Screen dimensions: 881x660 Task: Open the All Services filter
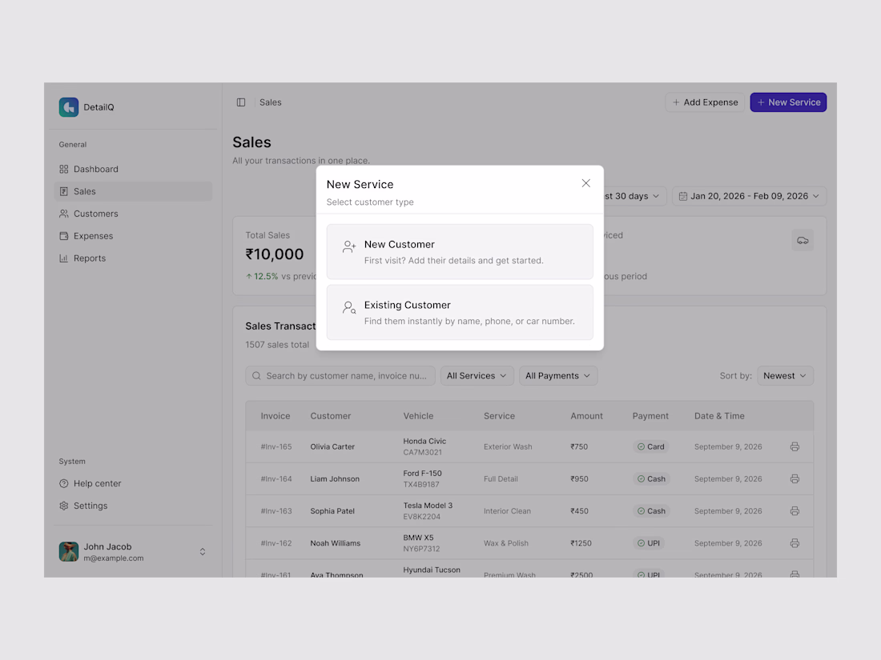tap(477, 376)
